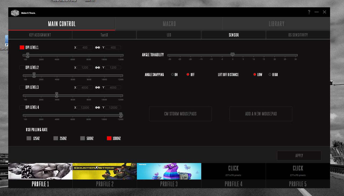
Task: Select the Profile 3 label
Action: (169, 184)
